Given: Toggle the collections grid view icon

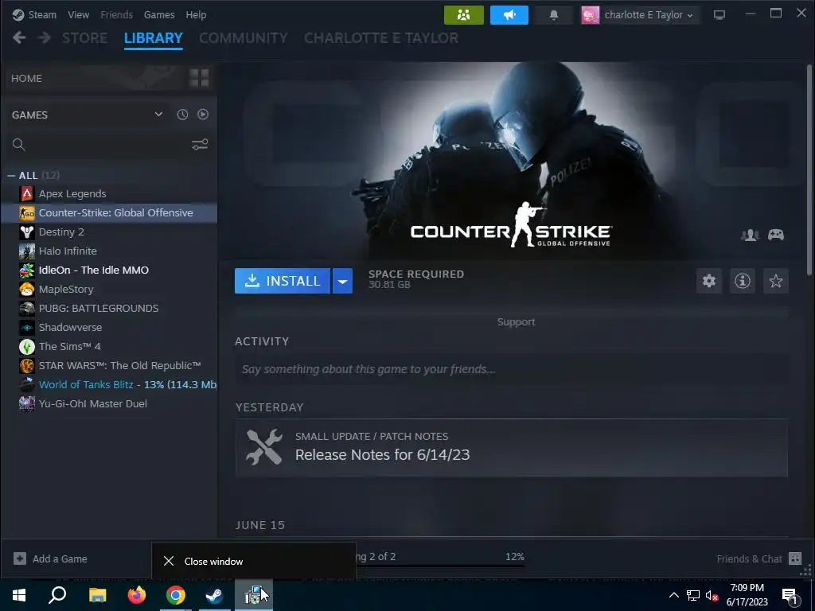Looking at the screenshot, I should 199,78.
